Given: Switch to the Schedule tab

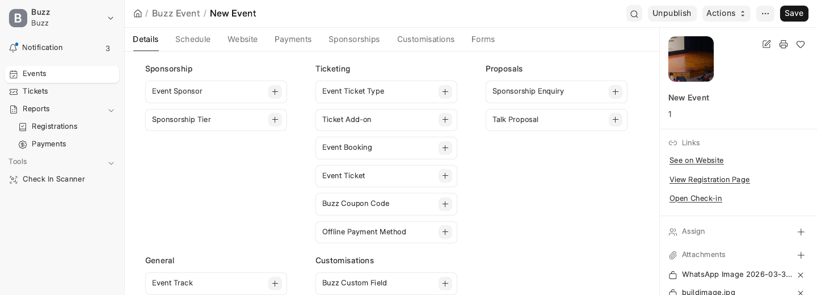Looking at the screenshot, I should point(193,40).
